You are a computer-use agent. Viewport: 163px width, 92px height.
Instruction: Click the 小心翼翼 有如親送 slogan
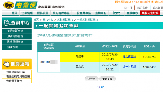click(51, 7)
